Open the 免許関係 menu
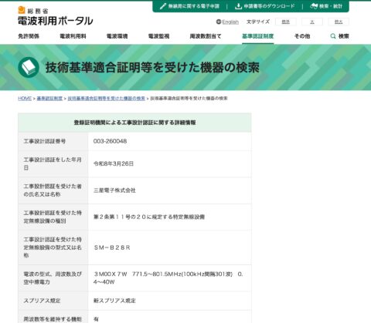Viewport: 371px width, 323px height. [x=29, y=36]
